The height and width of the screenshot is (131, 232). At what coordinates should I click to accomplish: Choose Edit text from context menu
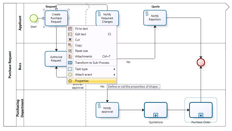(92, 34)
